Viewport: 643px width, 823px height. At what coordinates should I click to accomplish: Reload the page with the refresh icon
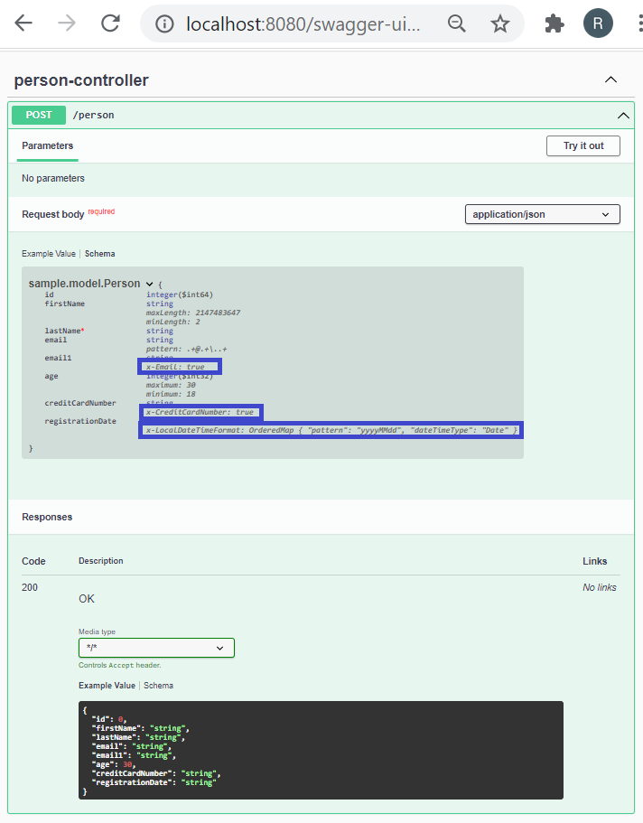(110, 23)
